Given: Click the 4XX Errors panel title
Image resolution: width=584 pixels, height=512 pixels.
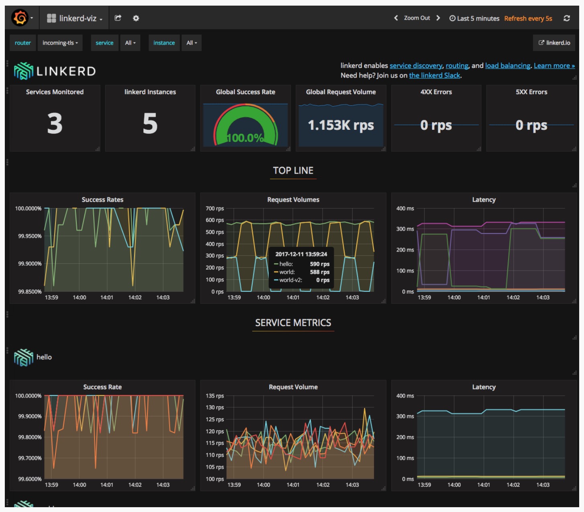Looking at the screenshot, I should [x=436, y=92].
